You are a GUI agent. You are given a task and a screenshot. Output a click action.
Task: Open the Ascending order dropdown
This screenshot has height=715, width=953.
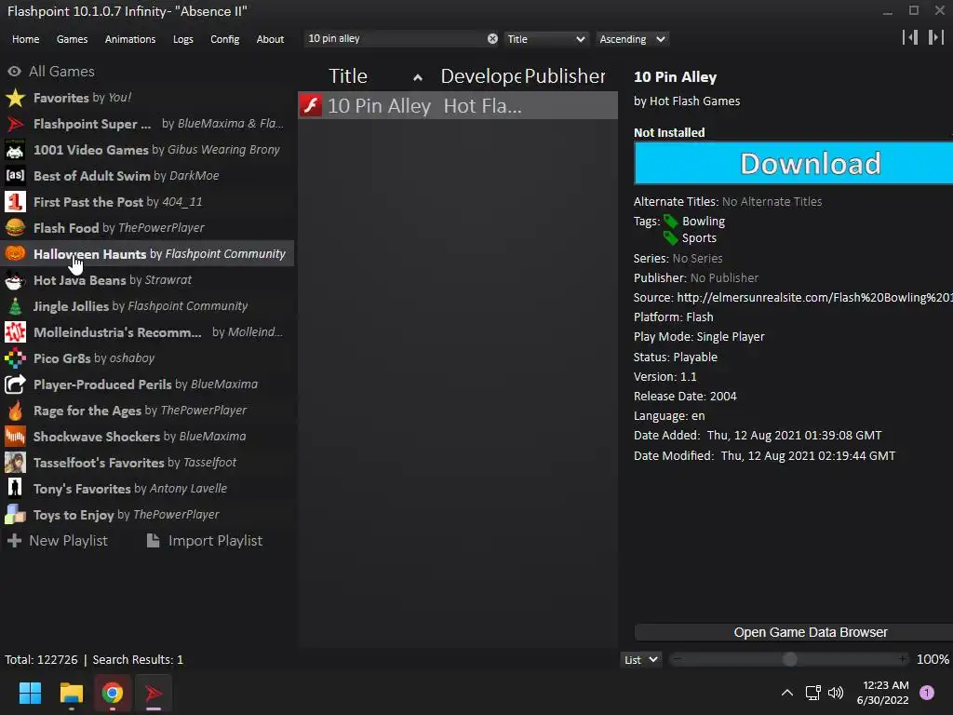tap(632, 39)
